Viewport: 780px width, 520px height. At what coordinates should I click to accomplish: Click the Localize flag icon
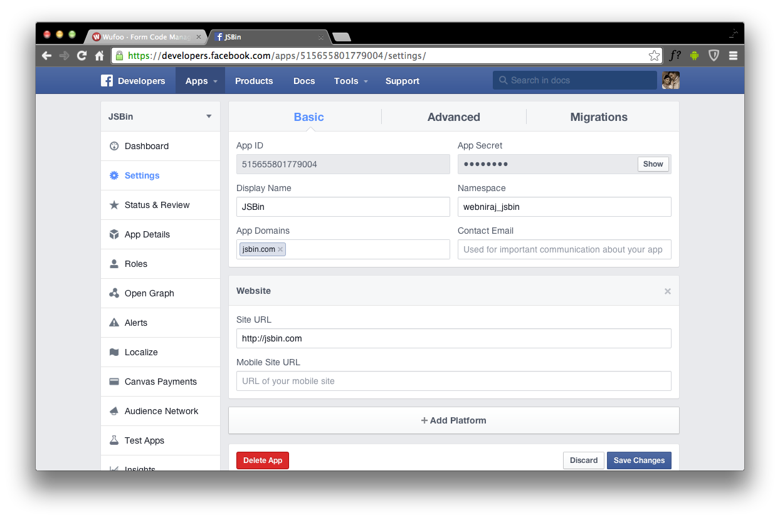point(114,352)
